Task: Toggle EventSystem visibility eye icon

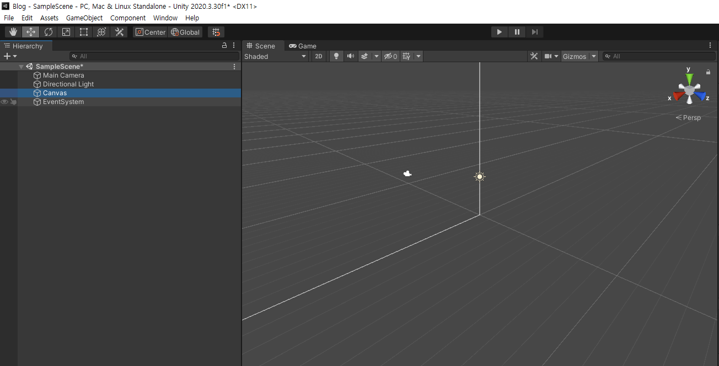Action: tap(4, 102)
